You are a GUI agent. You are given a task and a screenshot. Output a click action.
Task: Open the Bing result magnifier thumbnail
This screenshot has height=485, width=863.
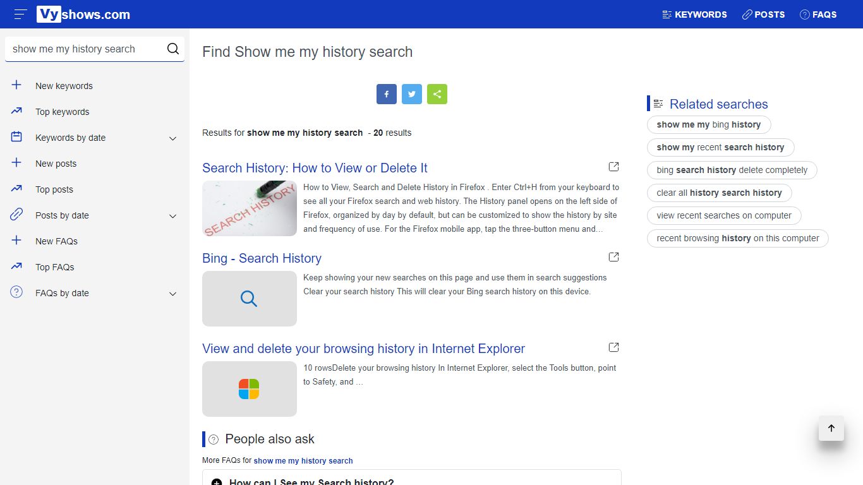250,299
